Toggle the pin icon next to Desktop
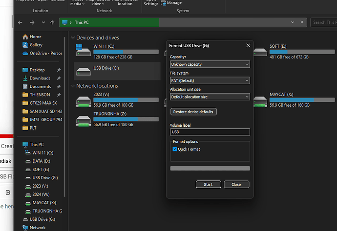The height and width of the screenshot is (231, 337). [59, 70]
